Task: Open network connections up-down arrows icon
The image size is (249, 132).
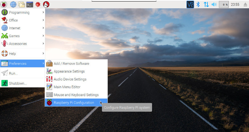Action: pyautogui.click(x=206, y=4)
